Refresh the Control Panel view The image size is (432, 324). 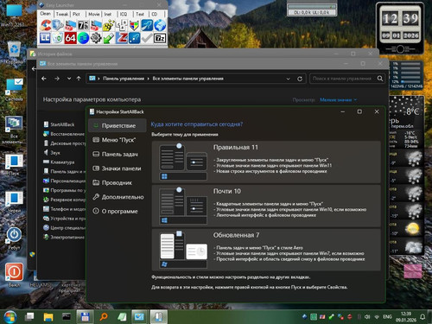pyautogui.click(x=300, y=79)
